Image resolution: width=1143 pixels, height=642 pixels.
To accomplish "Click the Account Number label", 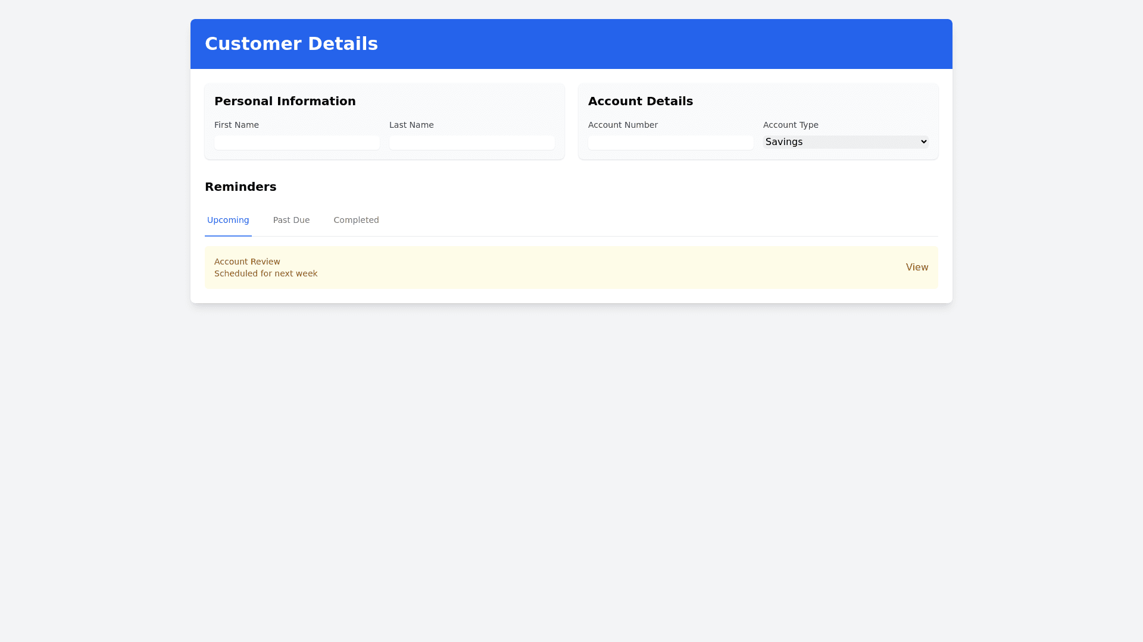I will (x=623, y=125).
